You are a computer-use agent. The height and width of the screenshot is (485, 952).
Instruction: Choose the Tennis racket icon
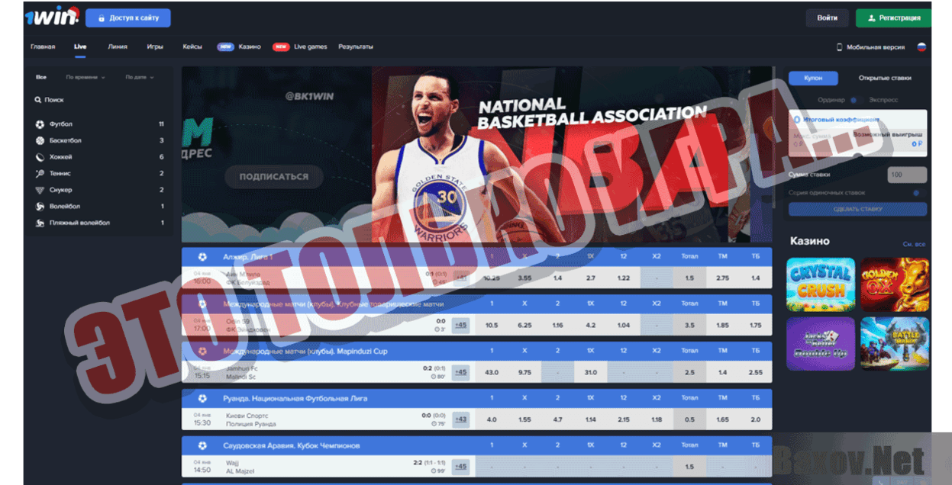40,174
